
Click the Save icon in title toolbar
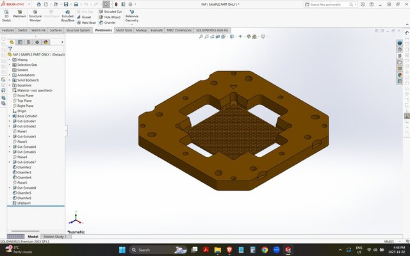[67, 4]
